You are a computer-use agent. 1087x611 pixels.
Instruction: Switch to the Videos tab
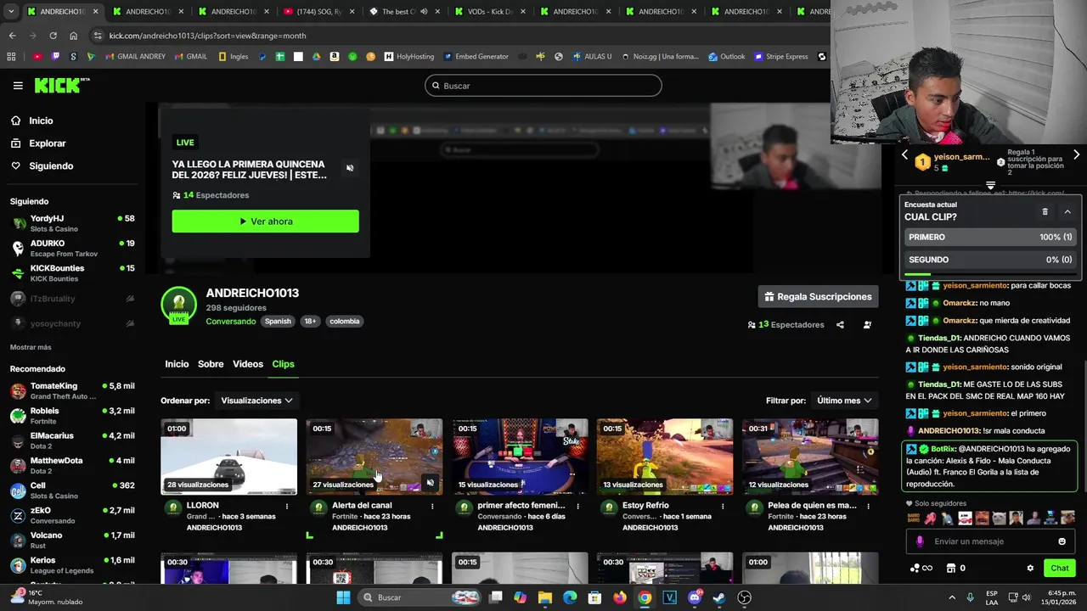[x=248, y=364]
